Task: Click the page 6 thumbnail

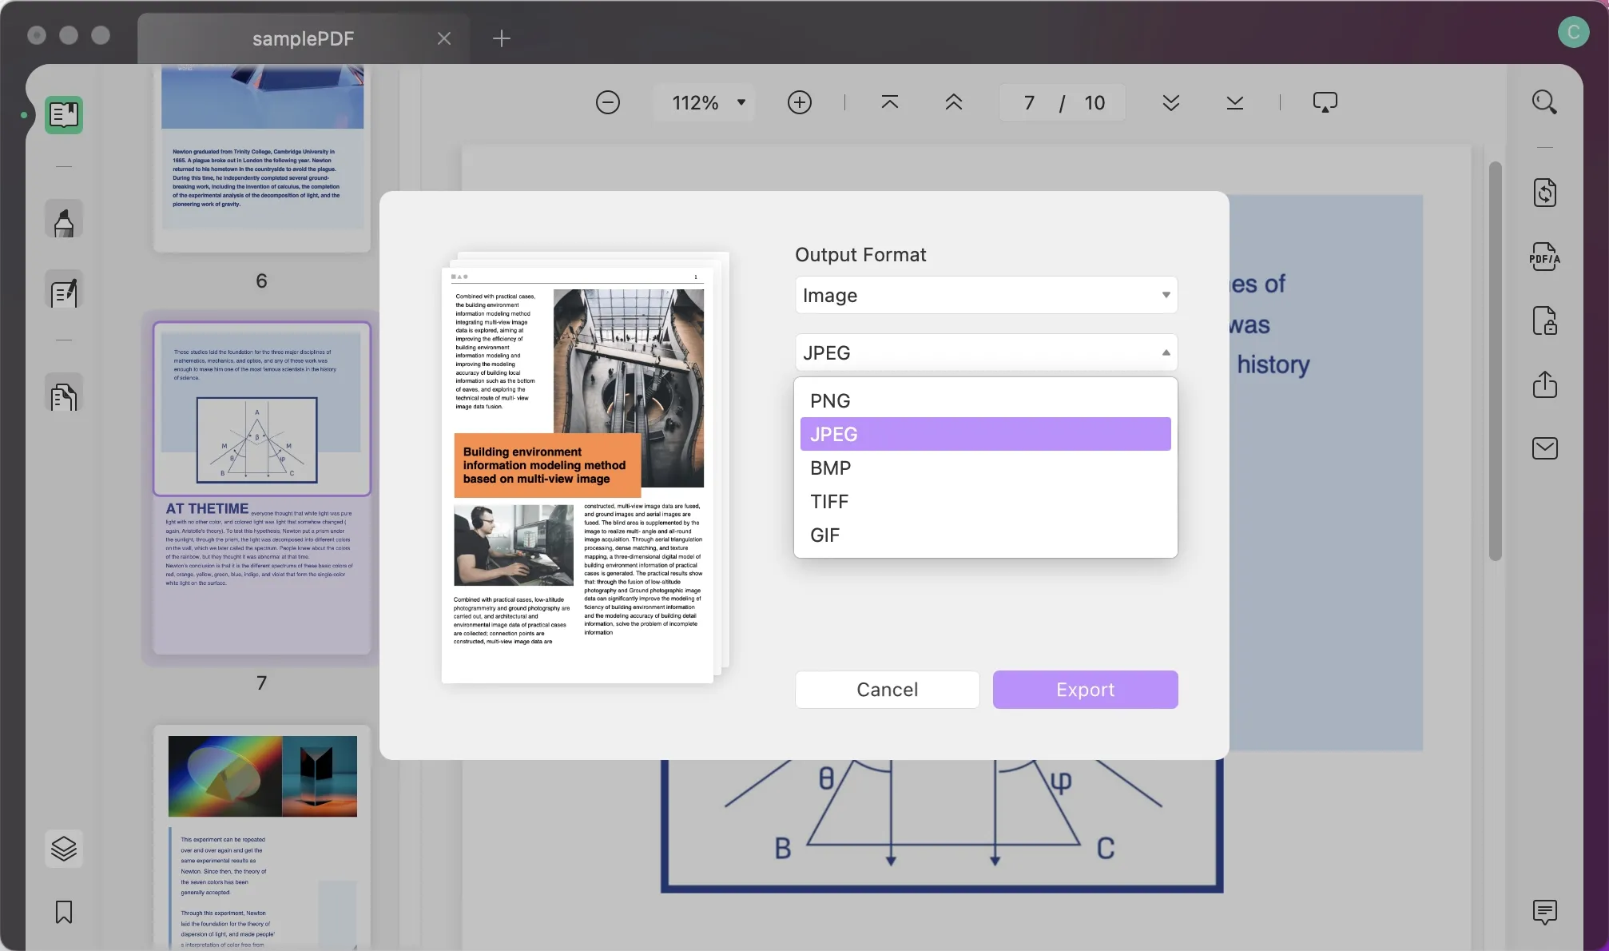Action: (x=262, y=158)
